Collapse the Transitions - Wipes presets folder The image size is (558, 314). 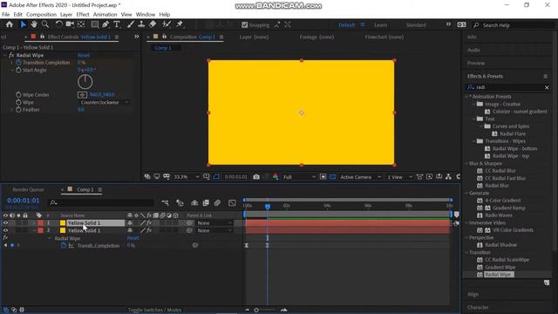pyautogui.click(x=474, y=141)
